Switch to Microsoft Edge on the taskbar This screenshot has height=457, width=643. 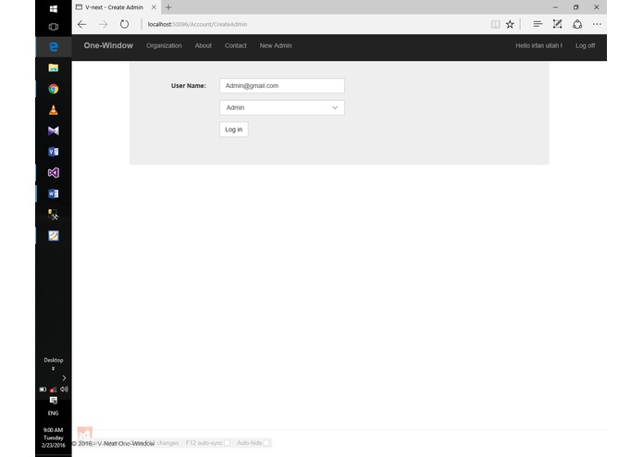(54, 47)
